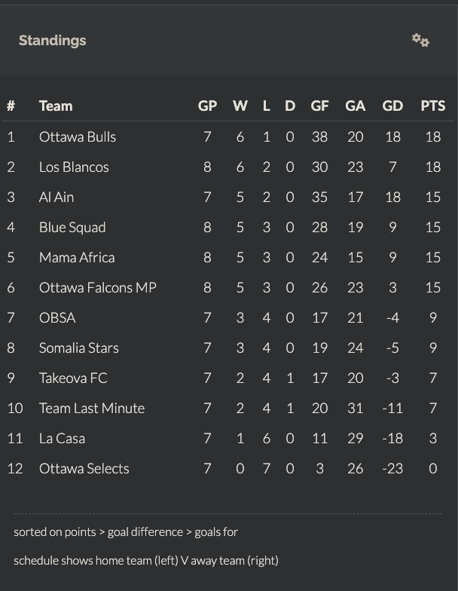Open the standings settings gears icon

[420, 41]
